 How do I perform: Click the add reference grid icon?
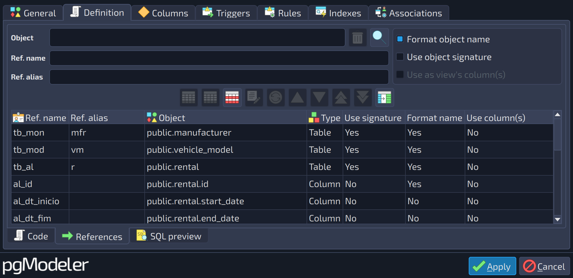pyautogui.click(x=189, y=98)
